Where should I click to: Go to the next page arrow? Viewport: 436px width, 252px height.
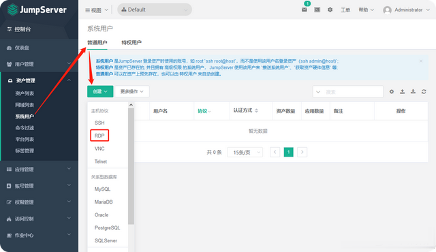(302, 152)
